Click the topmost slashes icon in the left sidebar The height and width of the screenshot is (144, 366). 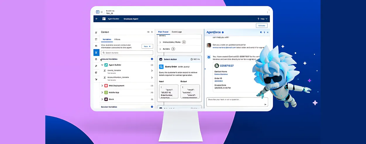coord(96,32)
